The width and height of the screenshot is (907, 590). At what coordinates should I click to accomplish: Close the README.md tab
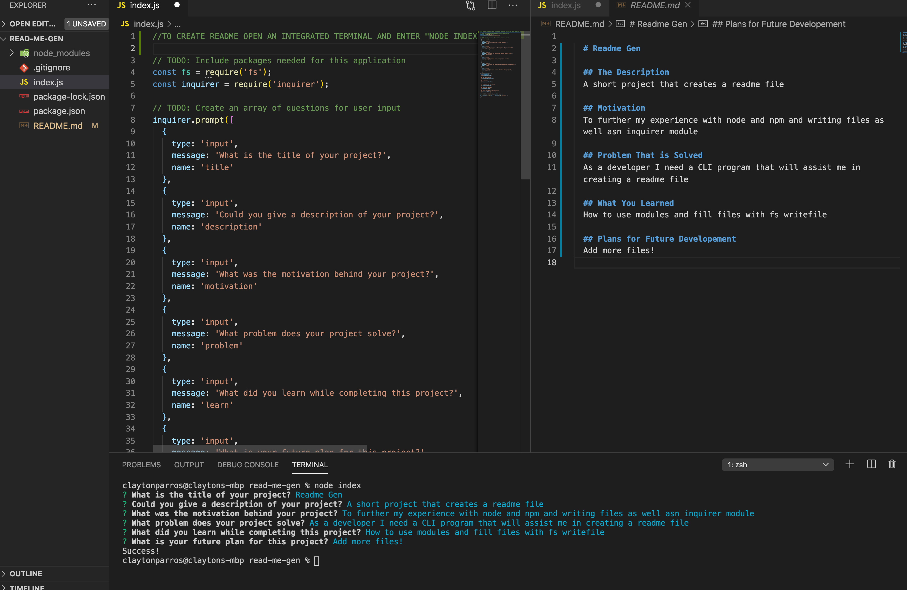(687, 5)
